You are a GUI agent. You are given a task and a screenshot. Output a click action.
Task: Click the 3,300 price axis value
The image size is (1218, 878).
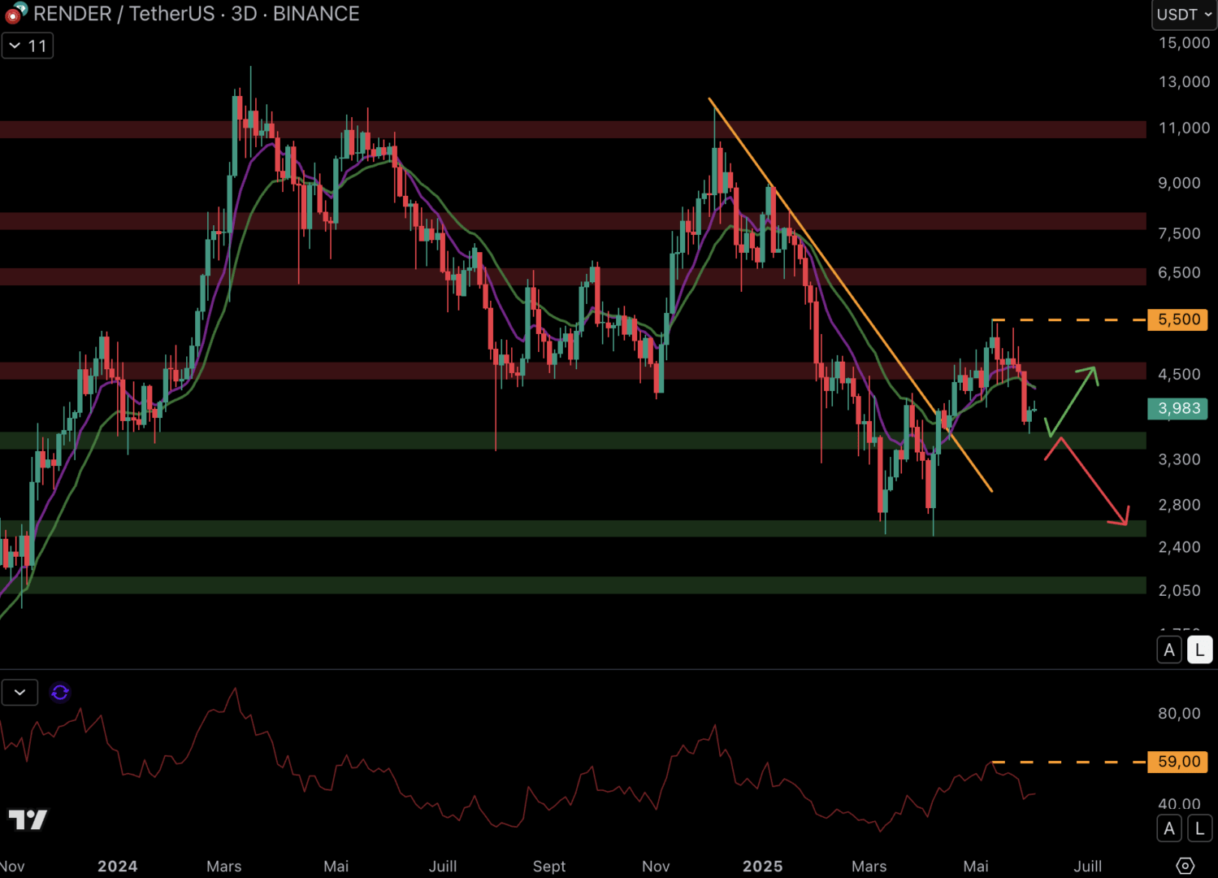[1179, 459]
